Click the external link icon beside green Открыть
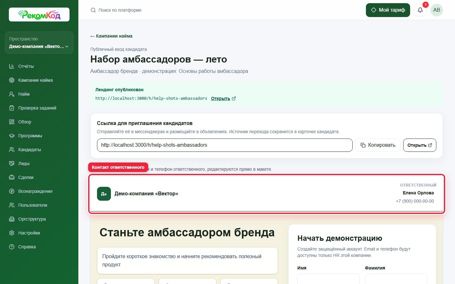The height and width of the screenshot is (284, 455). pos(234,98)
